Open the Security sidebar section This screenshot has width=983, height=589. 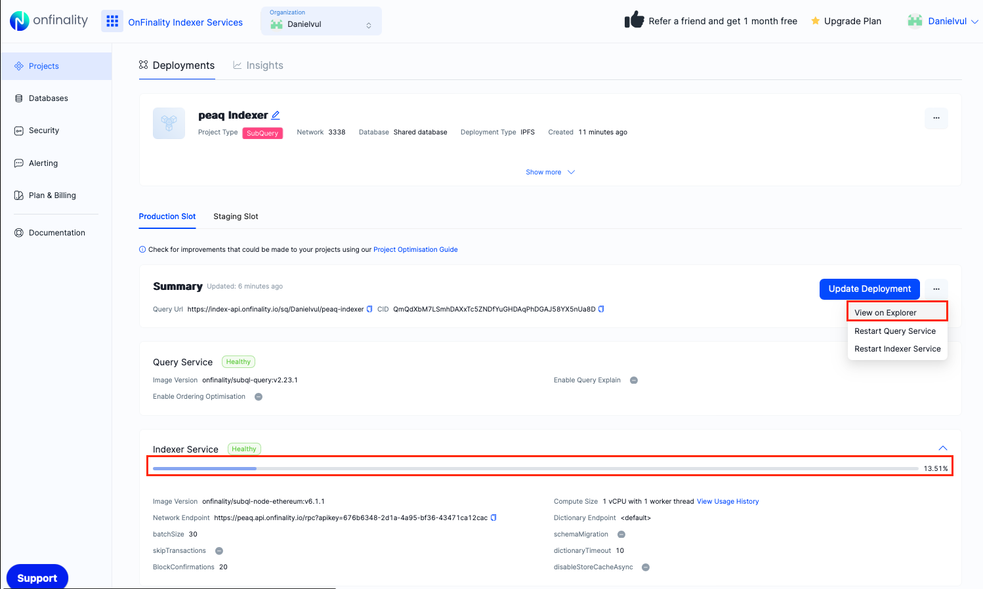[45, 130]
